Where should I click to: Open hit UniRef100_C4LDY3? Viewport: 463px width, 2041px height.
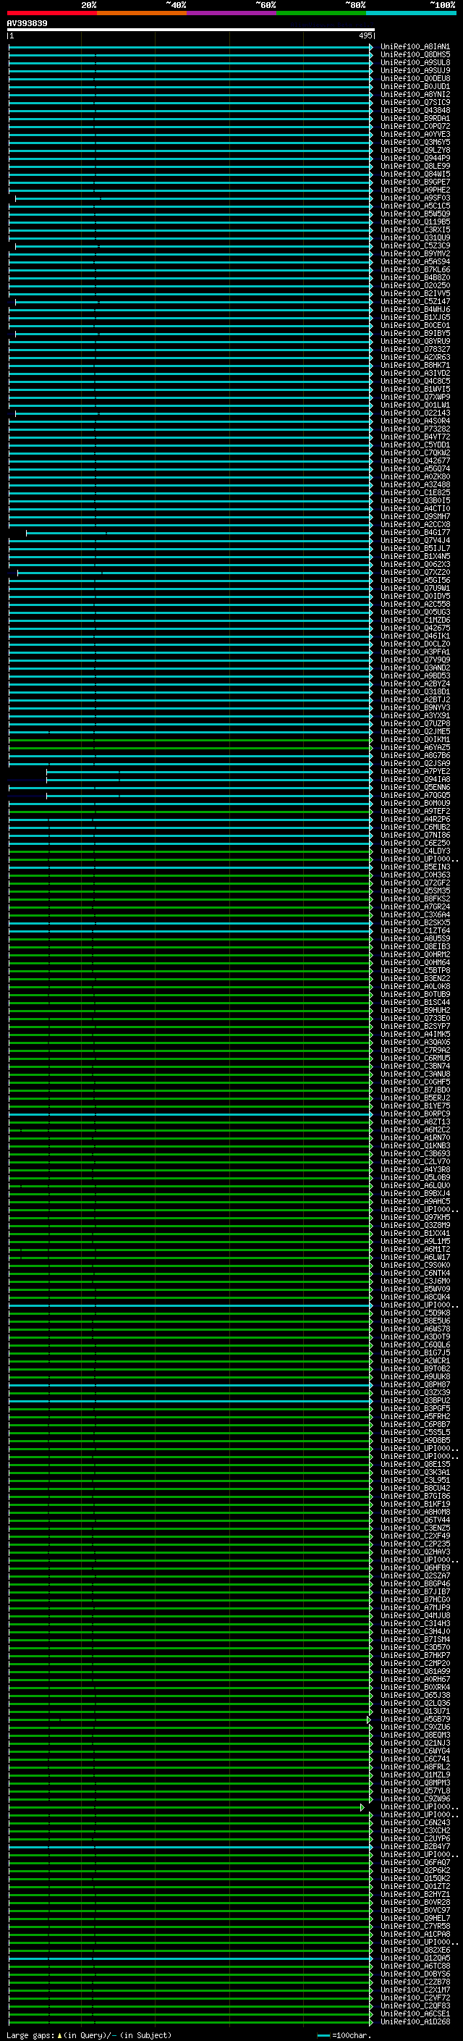[x=415, y=851]
